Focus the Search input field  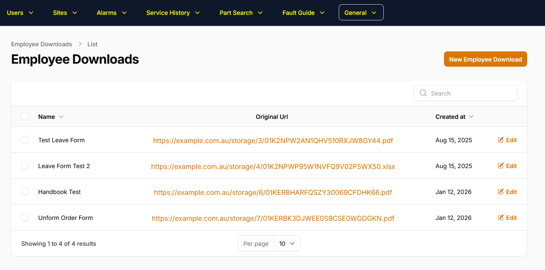pyautogui.click(x=465, y=93)
